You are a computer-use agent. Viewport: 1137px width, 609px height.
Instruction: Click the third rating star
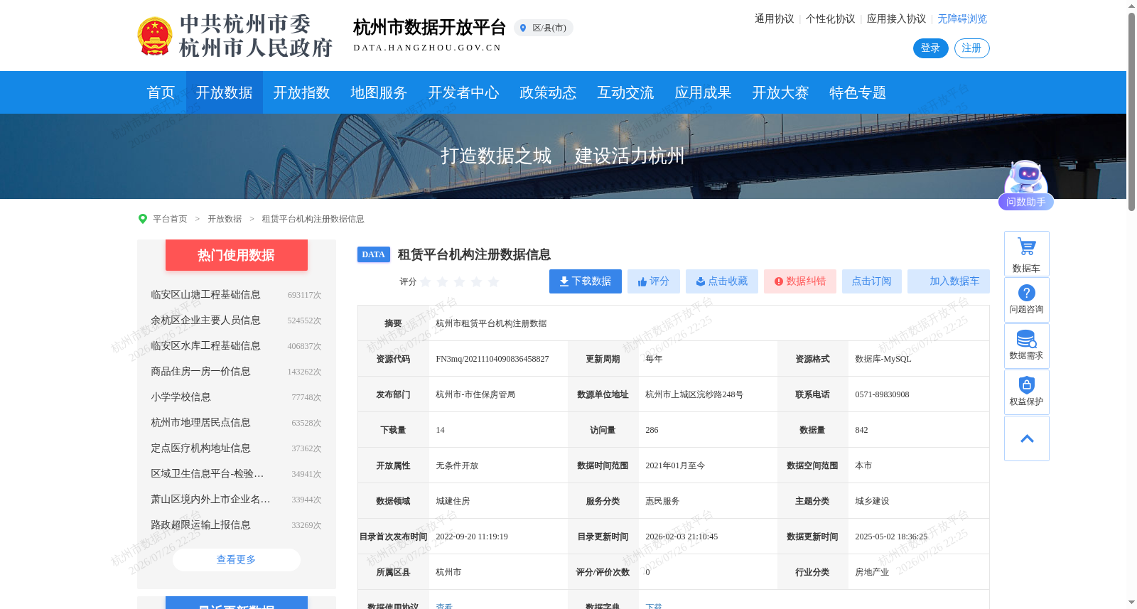pos(460,282)
